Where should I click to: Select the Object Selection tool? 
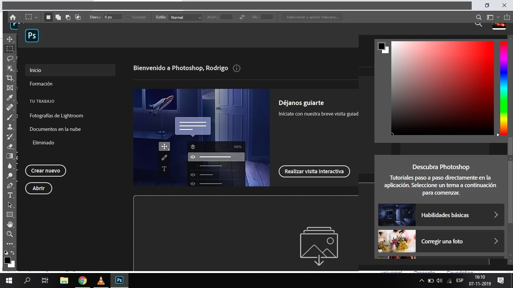[x=10, y=68]
